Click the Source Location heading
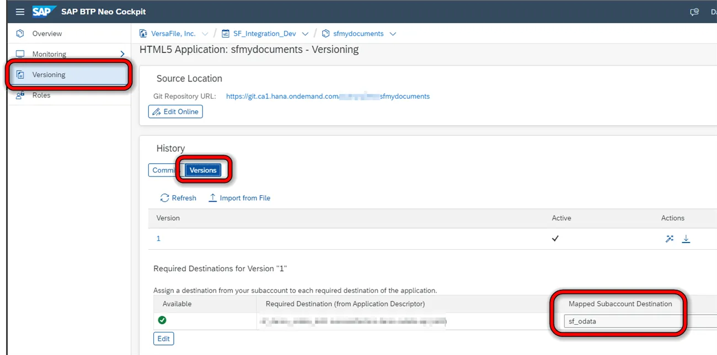Screen dimensions: 717x355 (x=189, y=78)
